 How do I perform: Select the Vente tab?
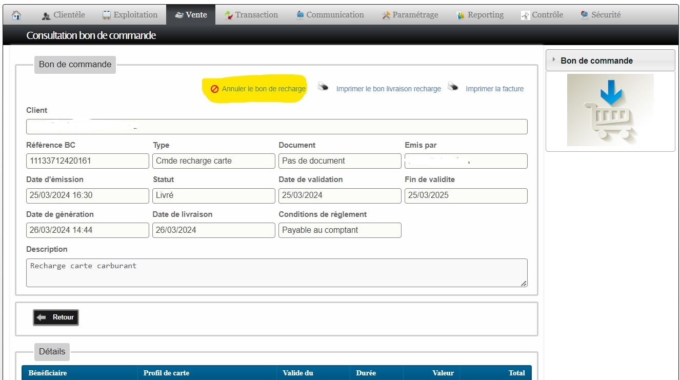tap(191, 15)
